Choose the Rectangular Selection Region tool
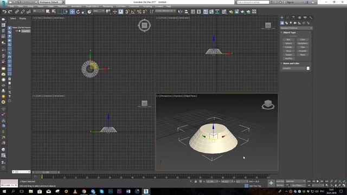This screenshot has height=195, width=347. pos(60,11)
